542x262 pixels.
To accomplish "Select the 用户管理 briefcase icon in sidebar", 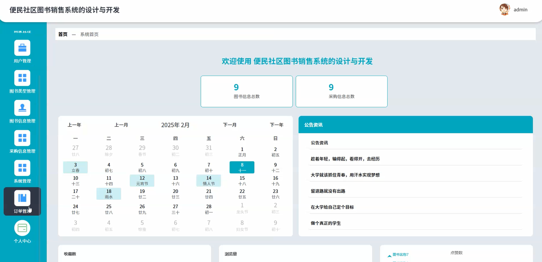I will (22, 48).
